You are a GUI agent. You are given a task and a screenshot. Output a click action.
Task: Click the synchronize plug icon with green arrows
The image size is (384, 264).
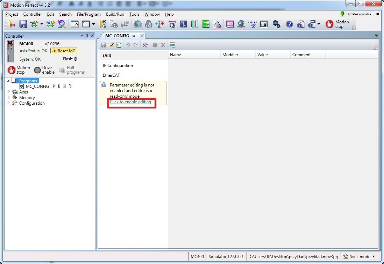pyautogui.click(x=50, y=24)
